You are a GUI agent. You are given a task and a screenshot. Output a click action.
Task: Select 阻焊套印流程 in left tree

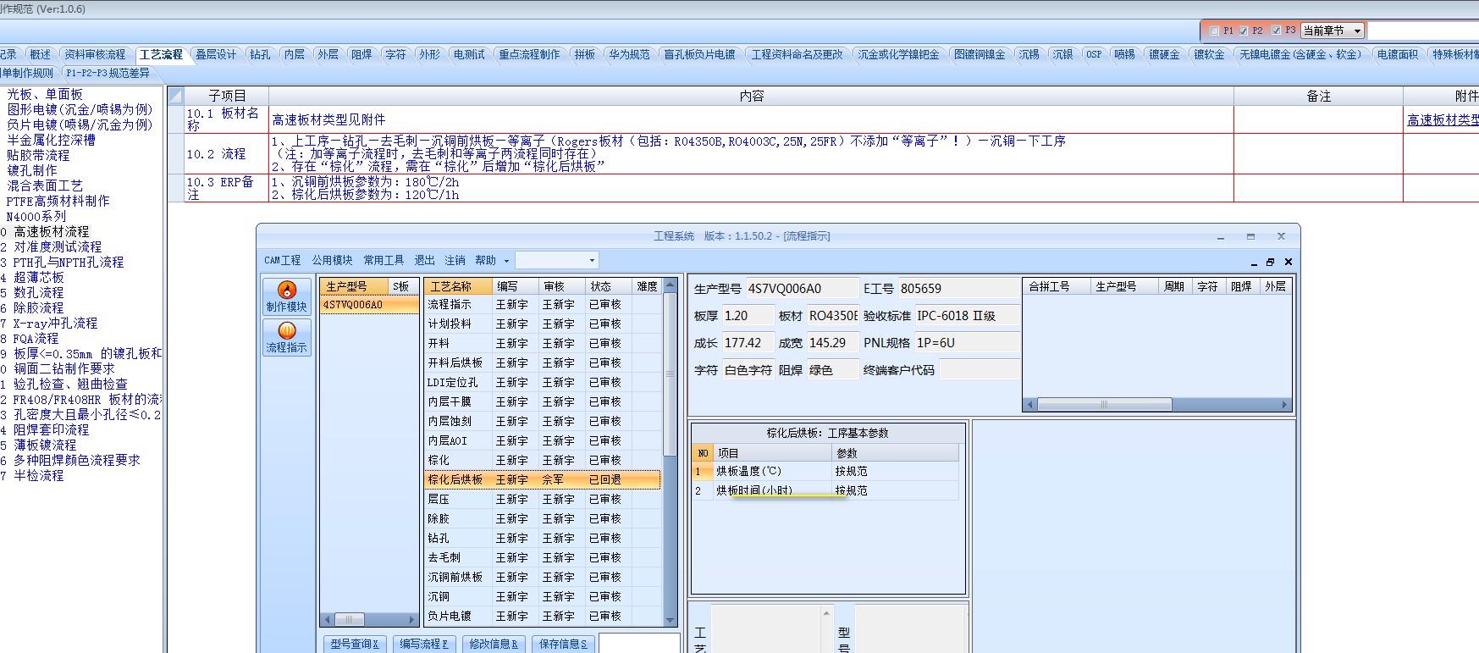pyautogui.click(x=51, y=429)
